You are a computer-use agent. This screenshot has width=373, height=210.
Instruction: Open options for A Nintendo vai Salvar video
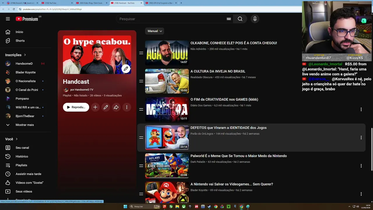tap(361, 194)
